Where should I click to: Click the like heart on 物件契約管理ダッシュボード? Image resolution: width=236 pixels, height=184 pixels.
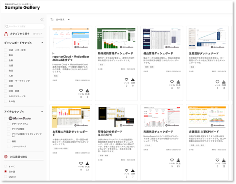pyautogui.click(x=126, y=79)
